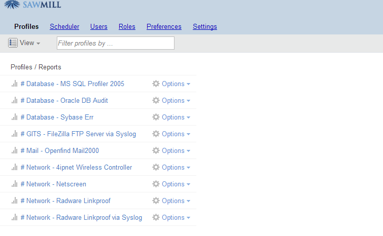Click bar chart icon beside Oracle DB Audit
The width and height of the screenshot is (383, 236).
[15, 101]
